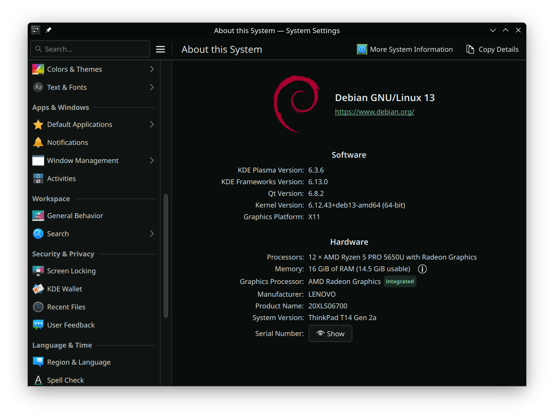Expand the Text & Fonts chevron
This screenshot has width=554, height=419.
152,87
